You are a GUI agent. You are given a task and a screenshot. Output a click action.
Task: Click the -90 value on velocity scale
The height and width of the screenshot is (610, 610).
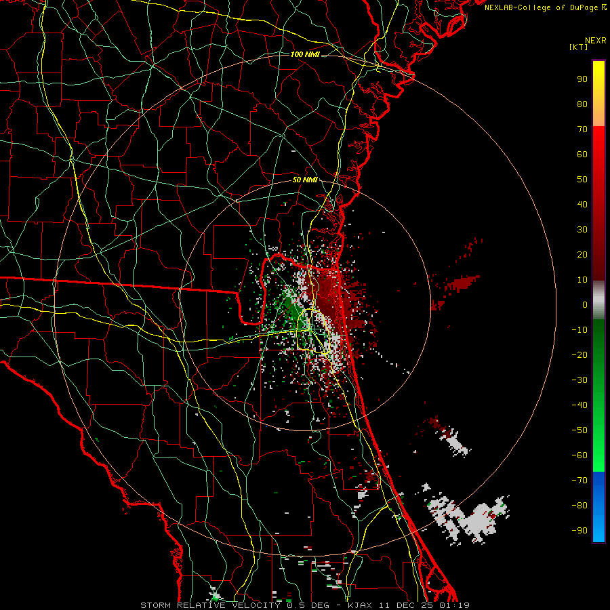point(579,531)
